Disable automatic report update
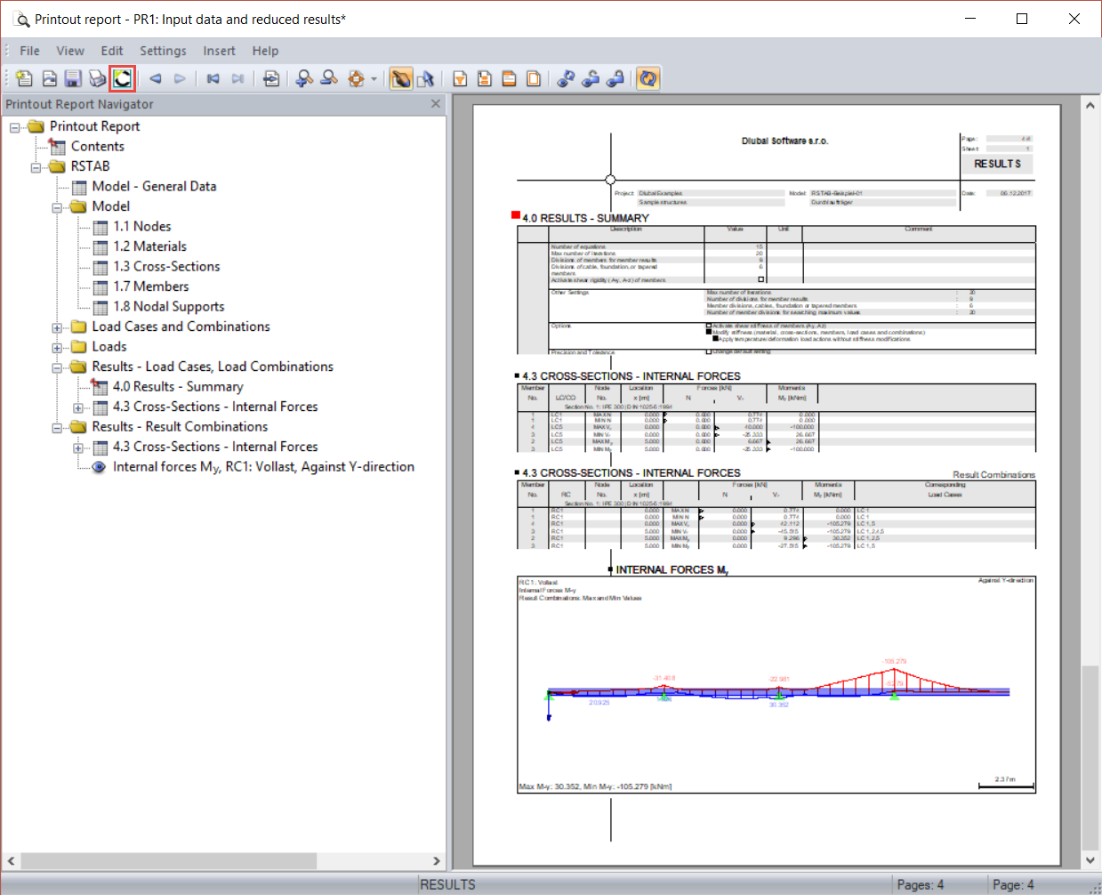 [x=648, y=78]
